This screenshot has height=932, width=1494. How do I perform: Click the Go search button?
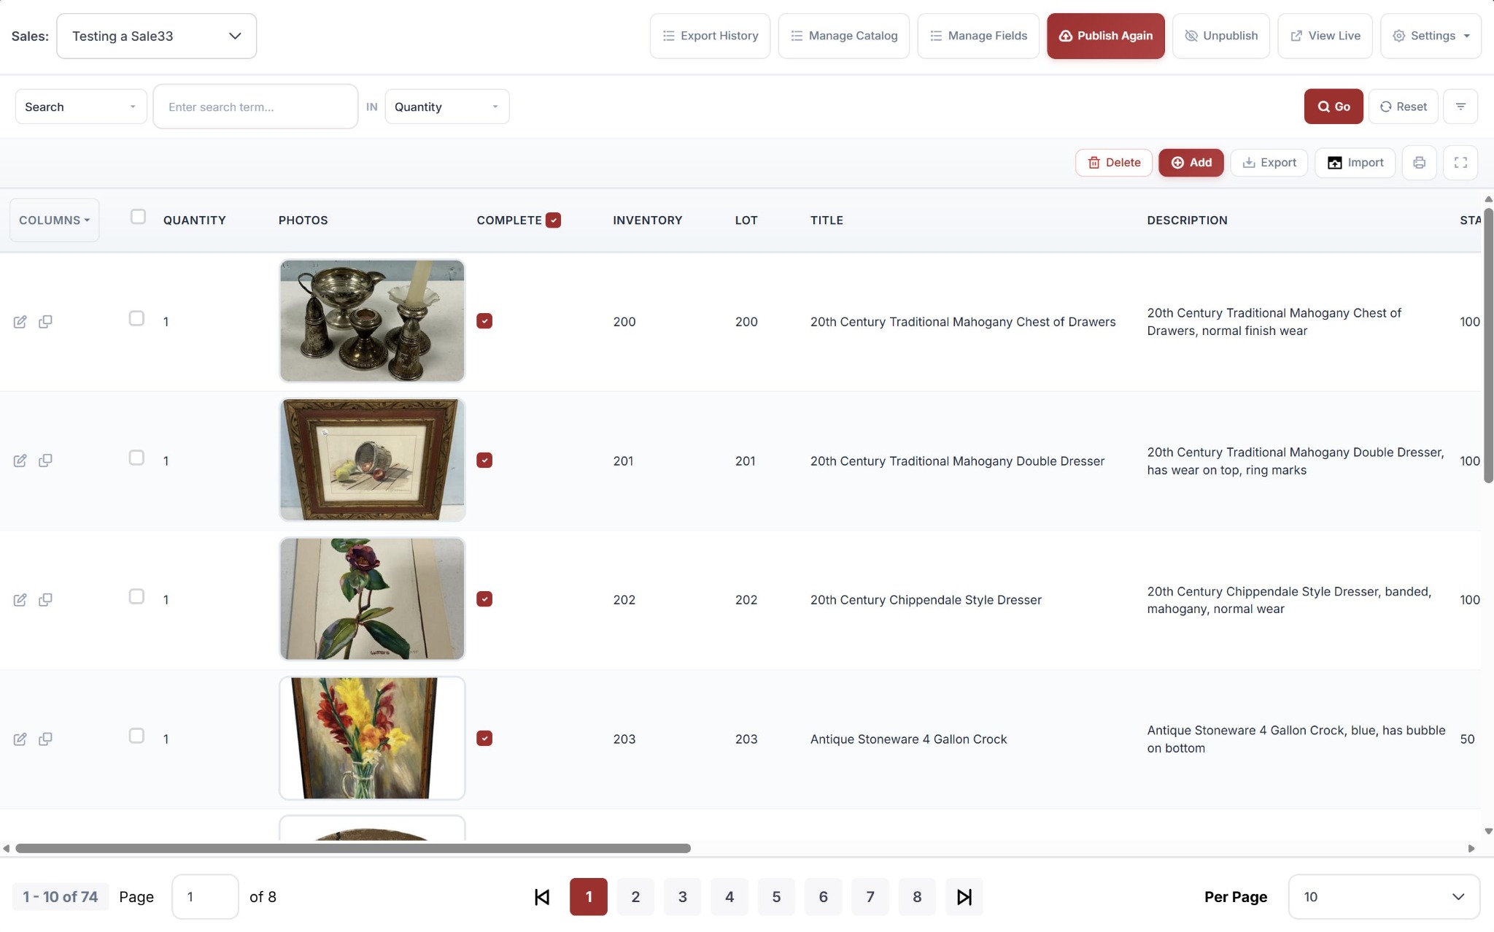(1334, 107)
